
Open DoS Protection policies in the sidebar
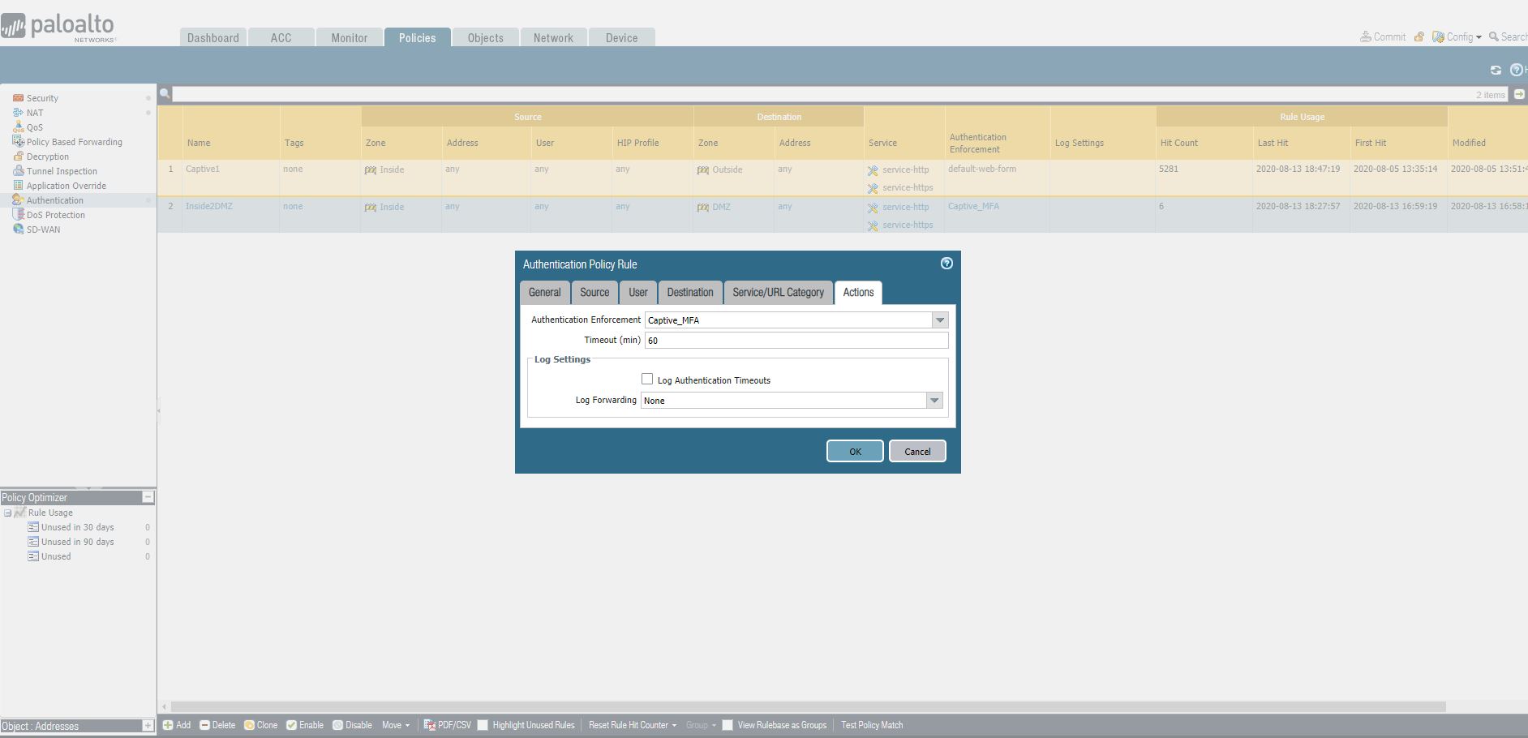tap(55, 215)
